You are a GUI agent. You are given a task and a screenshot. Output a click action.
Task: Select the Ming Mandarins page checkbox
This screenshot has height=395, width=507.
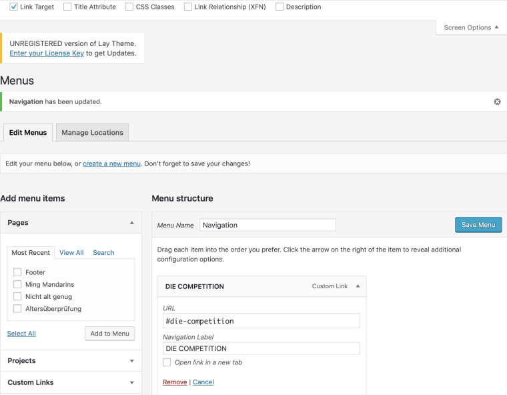pos(17,284)
